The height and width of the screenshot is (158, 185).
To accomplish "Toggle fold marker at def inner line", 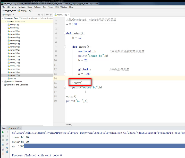I will 65,47.
